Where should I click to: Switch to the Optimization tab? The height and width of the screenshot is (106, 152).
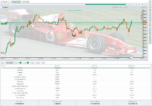coord(26,2)
